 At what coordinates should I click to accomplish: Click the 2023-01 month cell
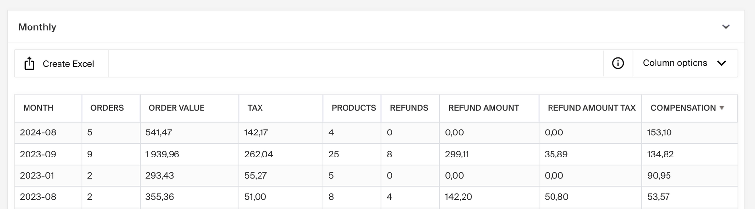[x=38, y=175]
